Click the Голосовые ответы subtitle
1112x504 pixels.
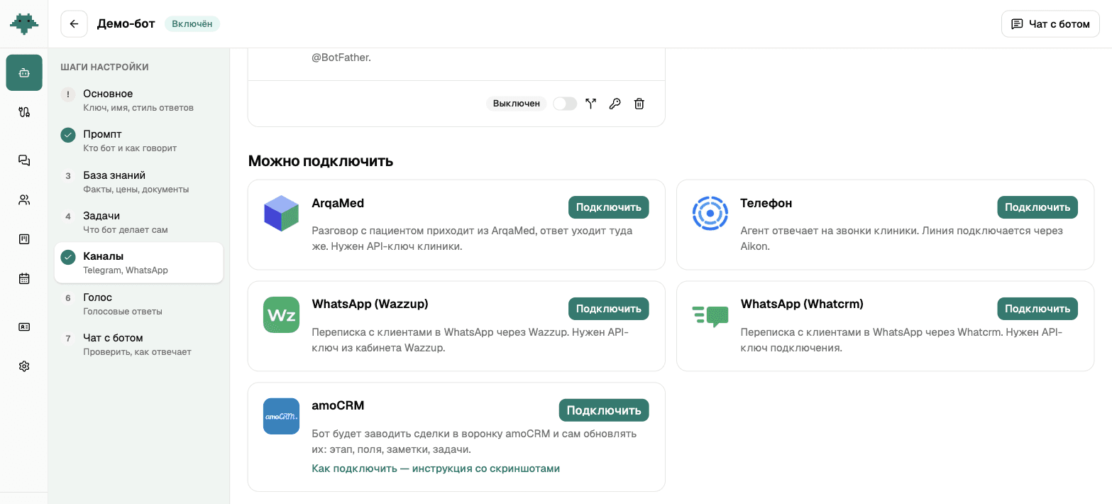pos(123,312)
